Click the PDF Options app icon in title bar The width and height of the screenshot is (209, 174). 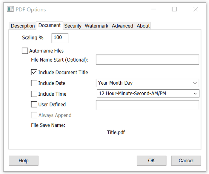[x=10, y=9]
